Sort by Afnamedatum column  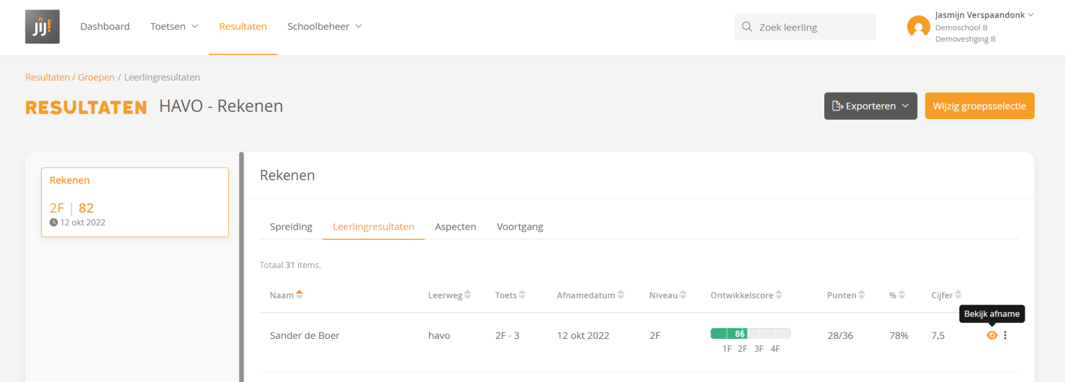tap(590, 295)
